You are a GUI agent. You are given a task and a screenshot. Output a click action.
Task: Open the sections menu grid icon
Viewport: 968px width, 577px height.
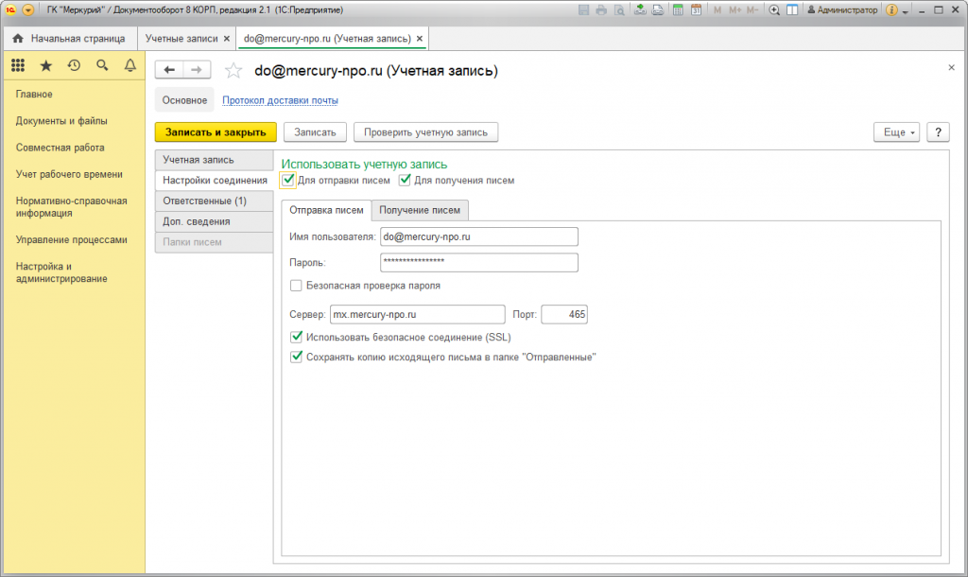click(17, 65)
